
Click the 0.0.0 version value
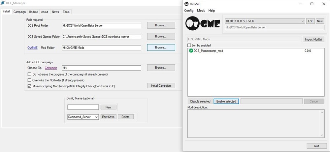(308, 51)
